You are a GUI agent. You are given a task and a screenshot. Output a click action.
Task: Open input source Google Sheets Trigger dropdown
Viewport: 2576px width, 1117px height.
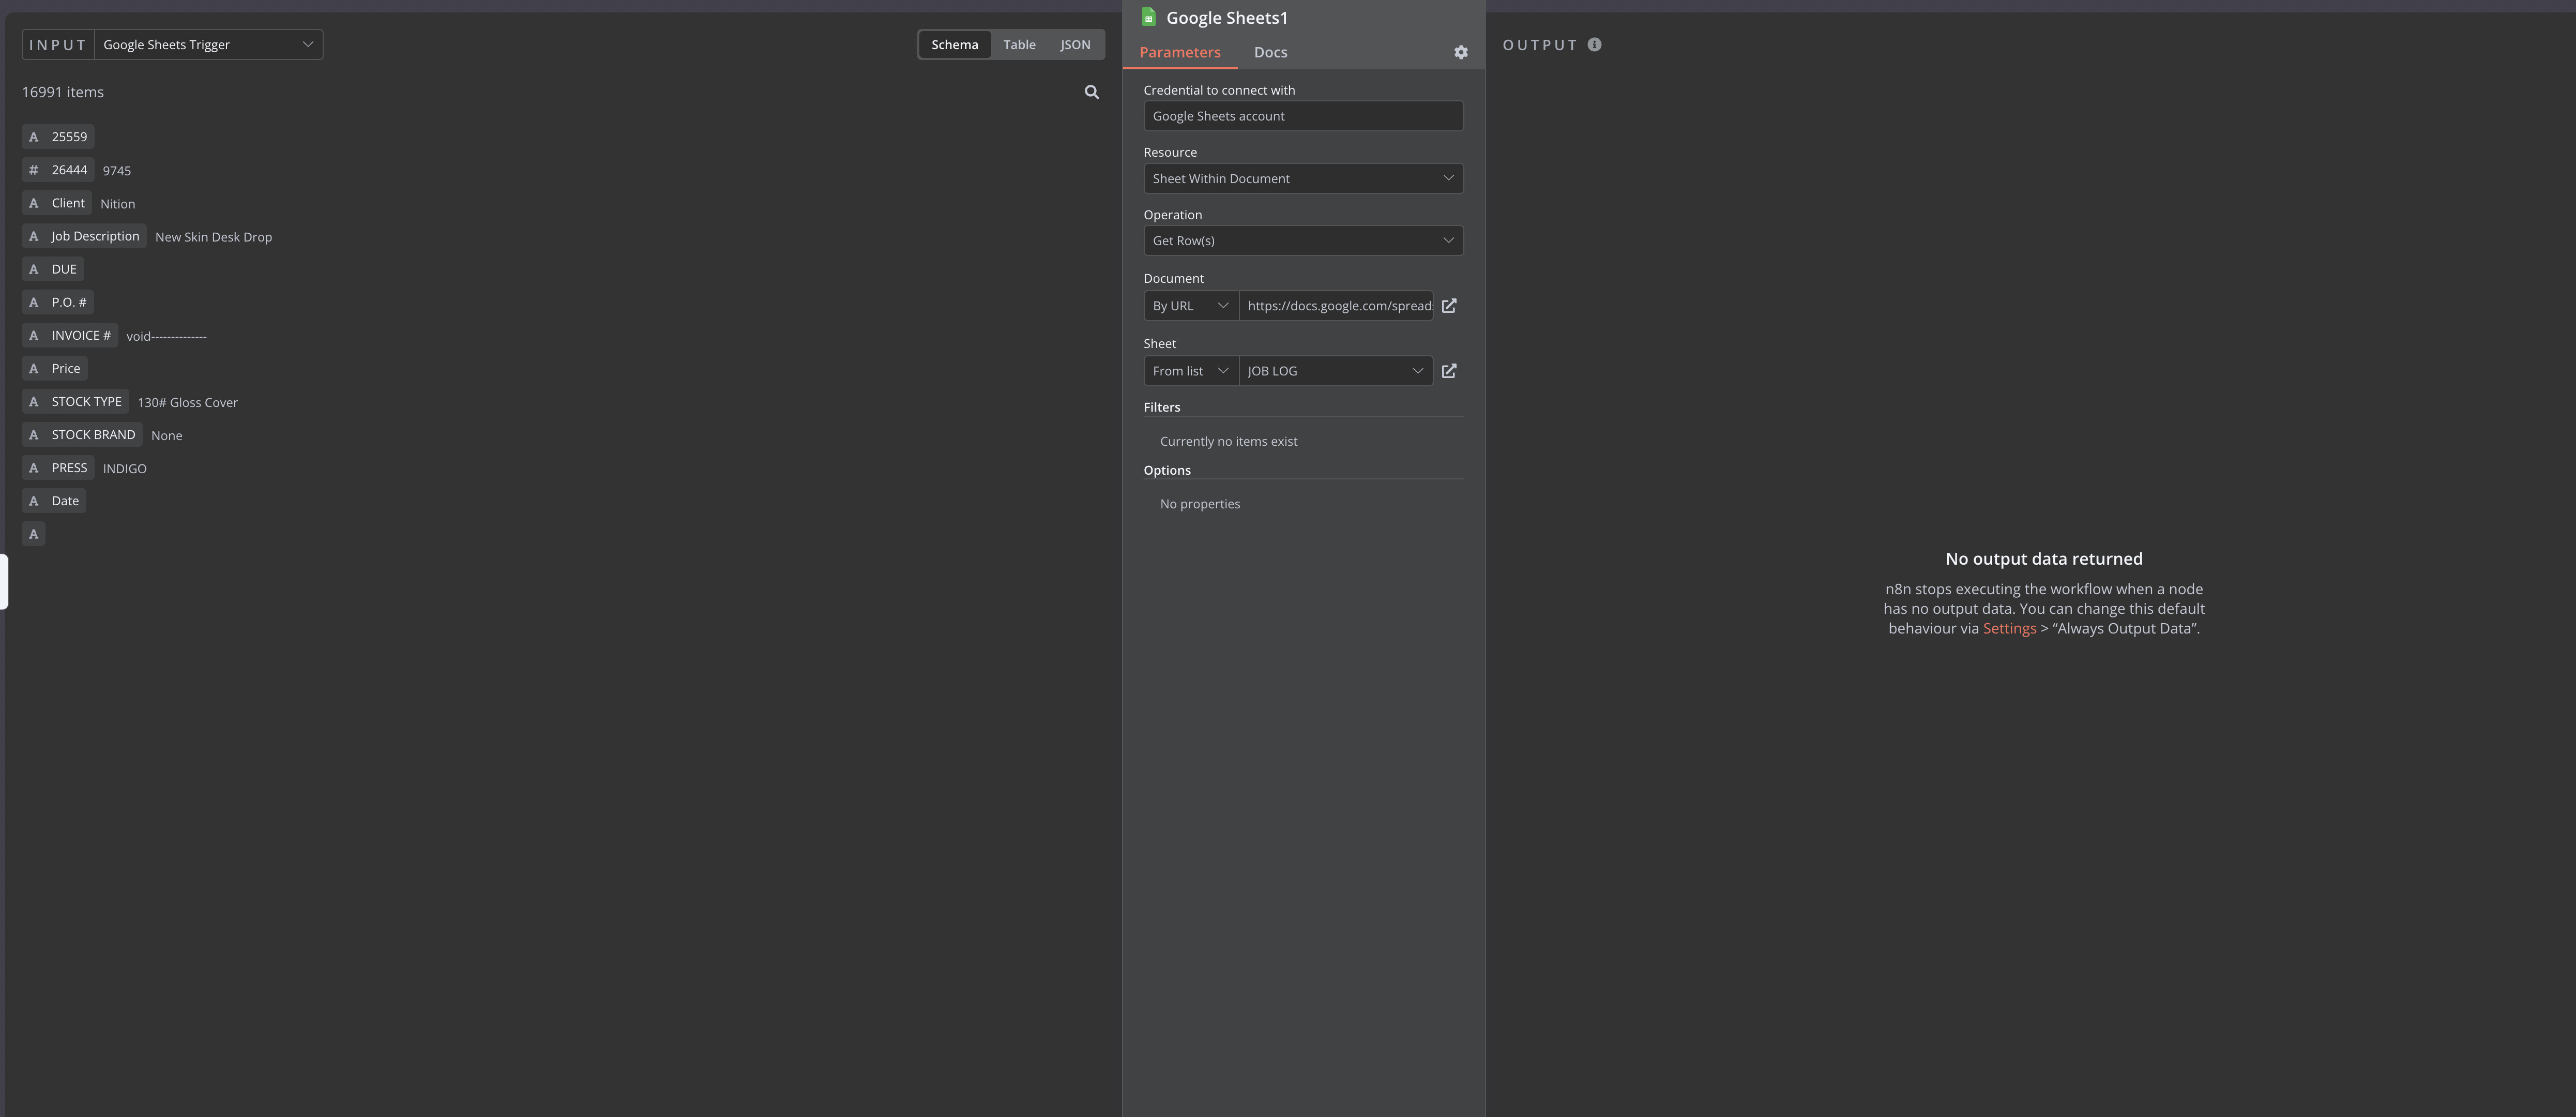tap(208, 44)
